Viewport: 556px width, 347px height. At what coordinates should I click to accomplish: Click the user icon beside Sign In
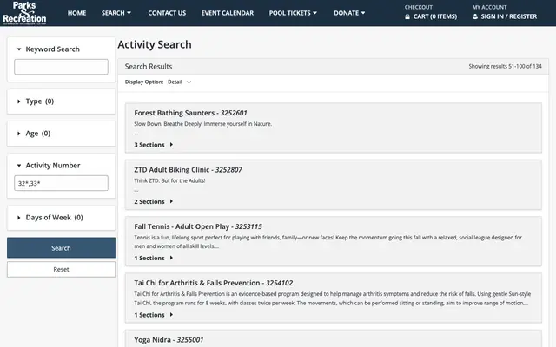coord(475,16)
